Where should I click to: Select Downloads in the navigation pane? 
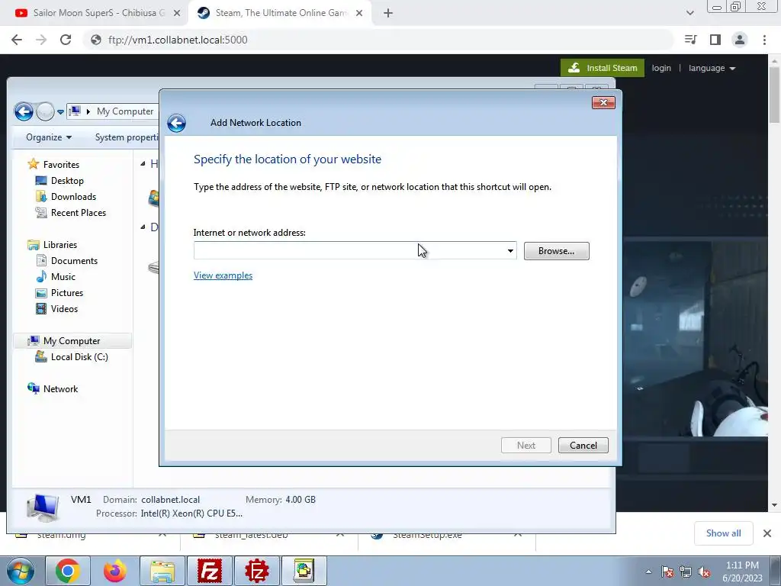point(73,196)
